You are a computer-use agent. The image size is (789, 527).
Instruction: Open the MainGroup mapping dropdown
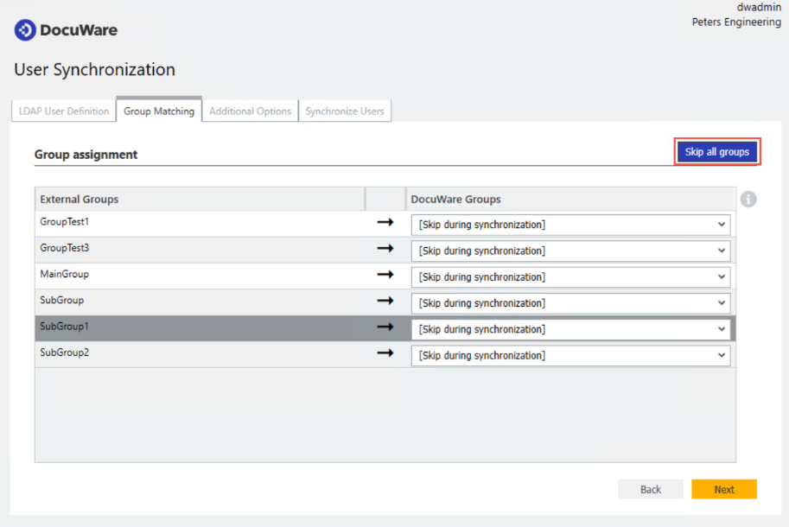point(570,277)
